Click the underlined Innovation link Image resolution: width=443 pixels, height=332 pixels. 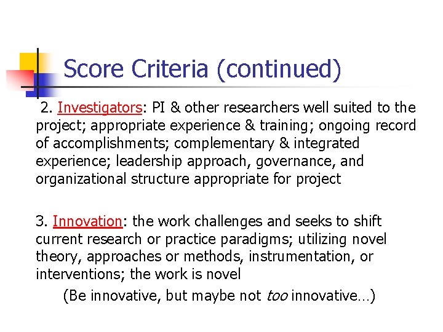(87, 221)
